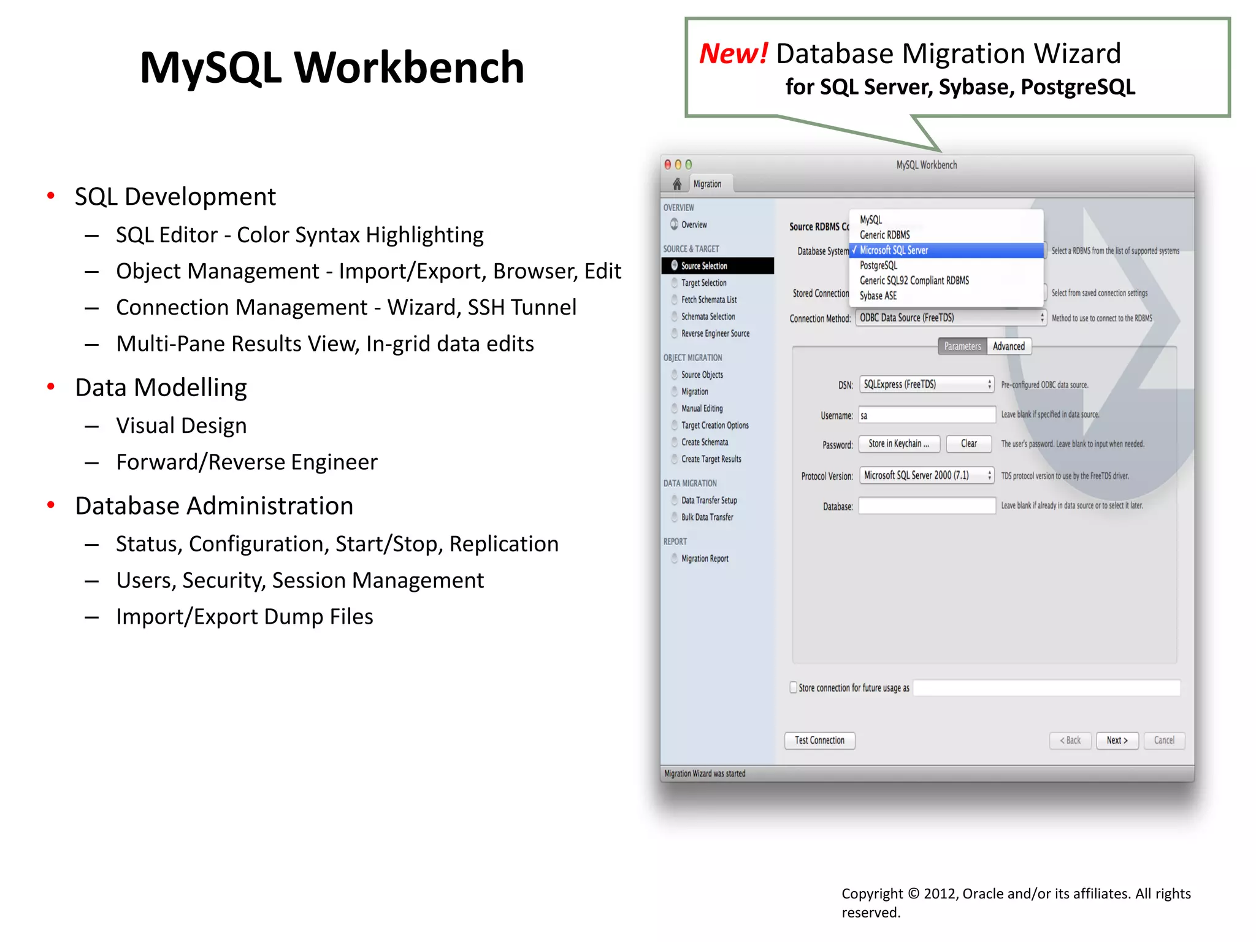The width and height of the screenshot is (1256, 942).
Task: Choose Generic RDBMS option
Action: [x=946, y=235]
